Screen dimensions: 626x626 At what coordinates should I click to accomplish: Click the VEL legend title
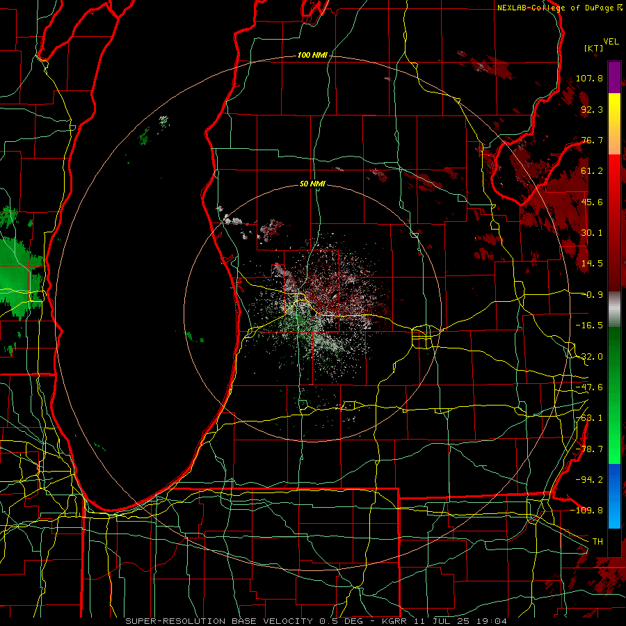(611, 42)
